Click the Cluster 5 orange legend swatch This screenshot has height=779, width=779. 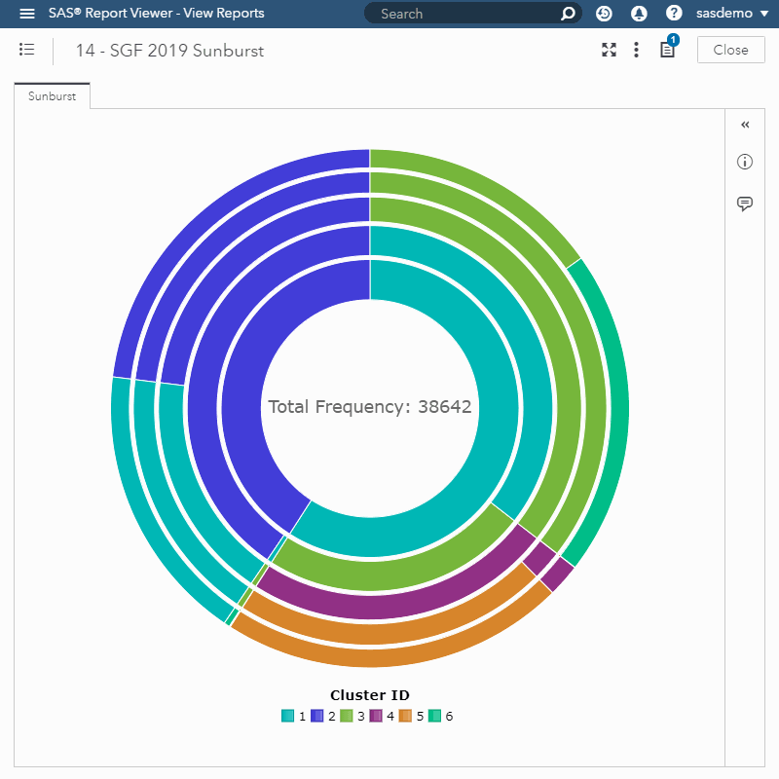406,717
